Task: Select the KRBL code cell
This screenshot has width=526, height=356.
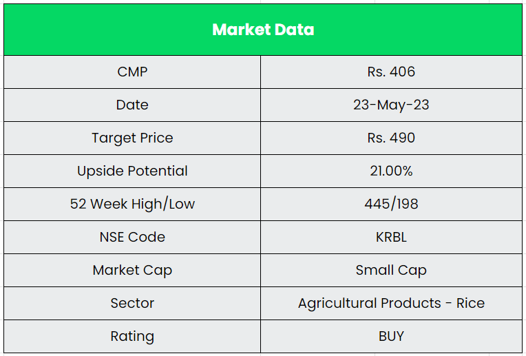Action: (x=391, y=237)
